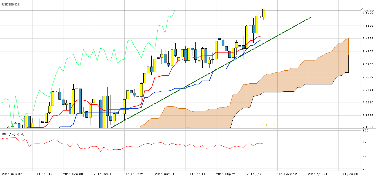Image resolution: width=376 pixels, height=176 pixels.
Task: Click the RSI 30 level label
Action: click(364, 157)
